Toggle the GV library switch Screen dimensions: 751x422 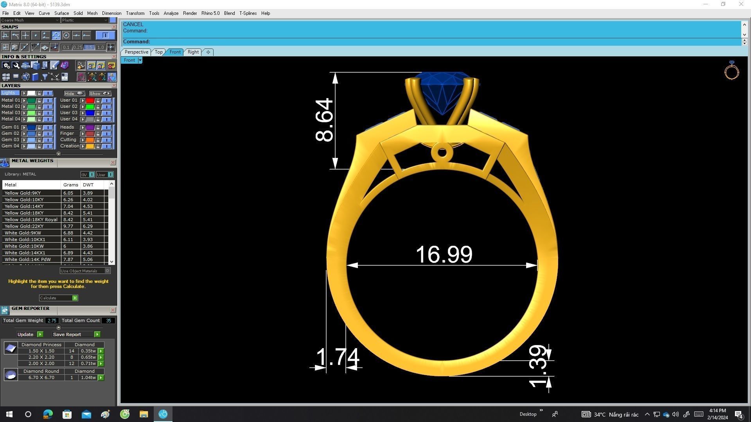click(x=88, y=175)
